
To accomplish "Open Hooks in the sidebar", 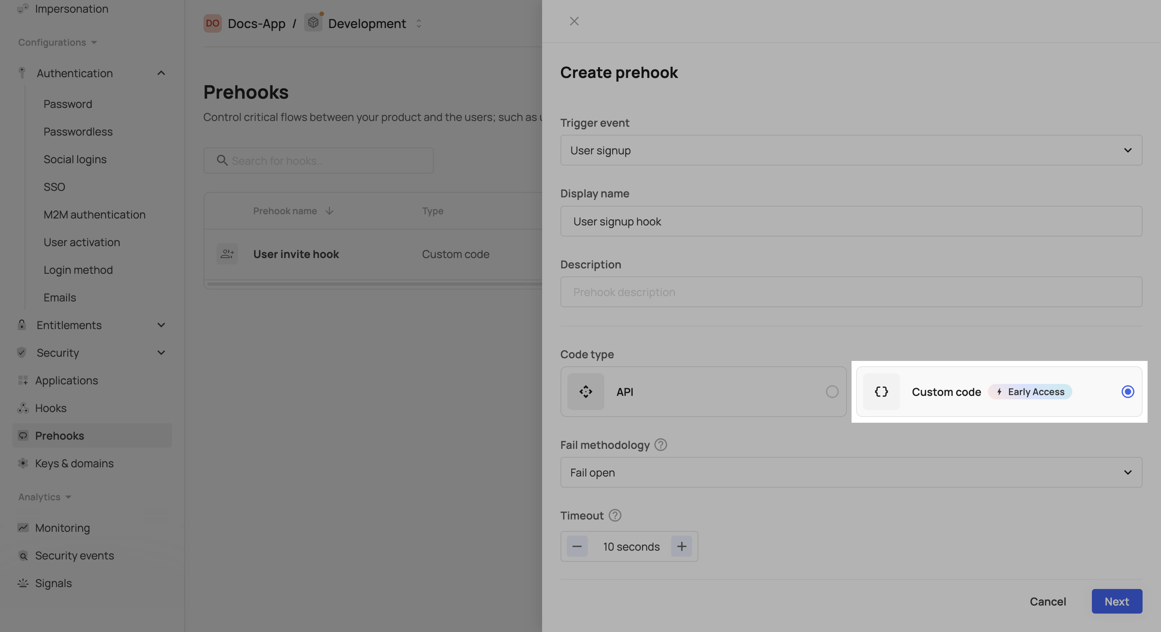I will coord(50,408).
